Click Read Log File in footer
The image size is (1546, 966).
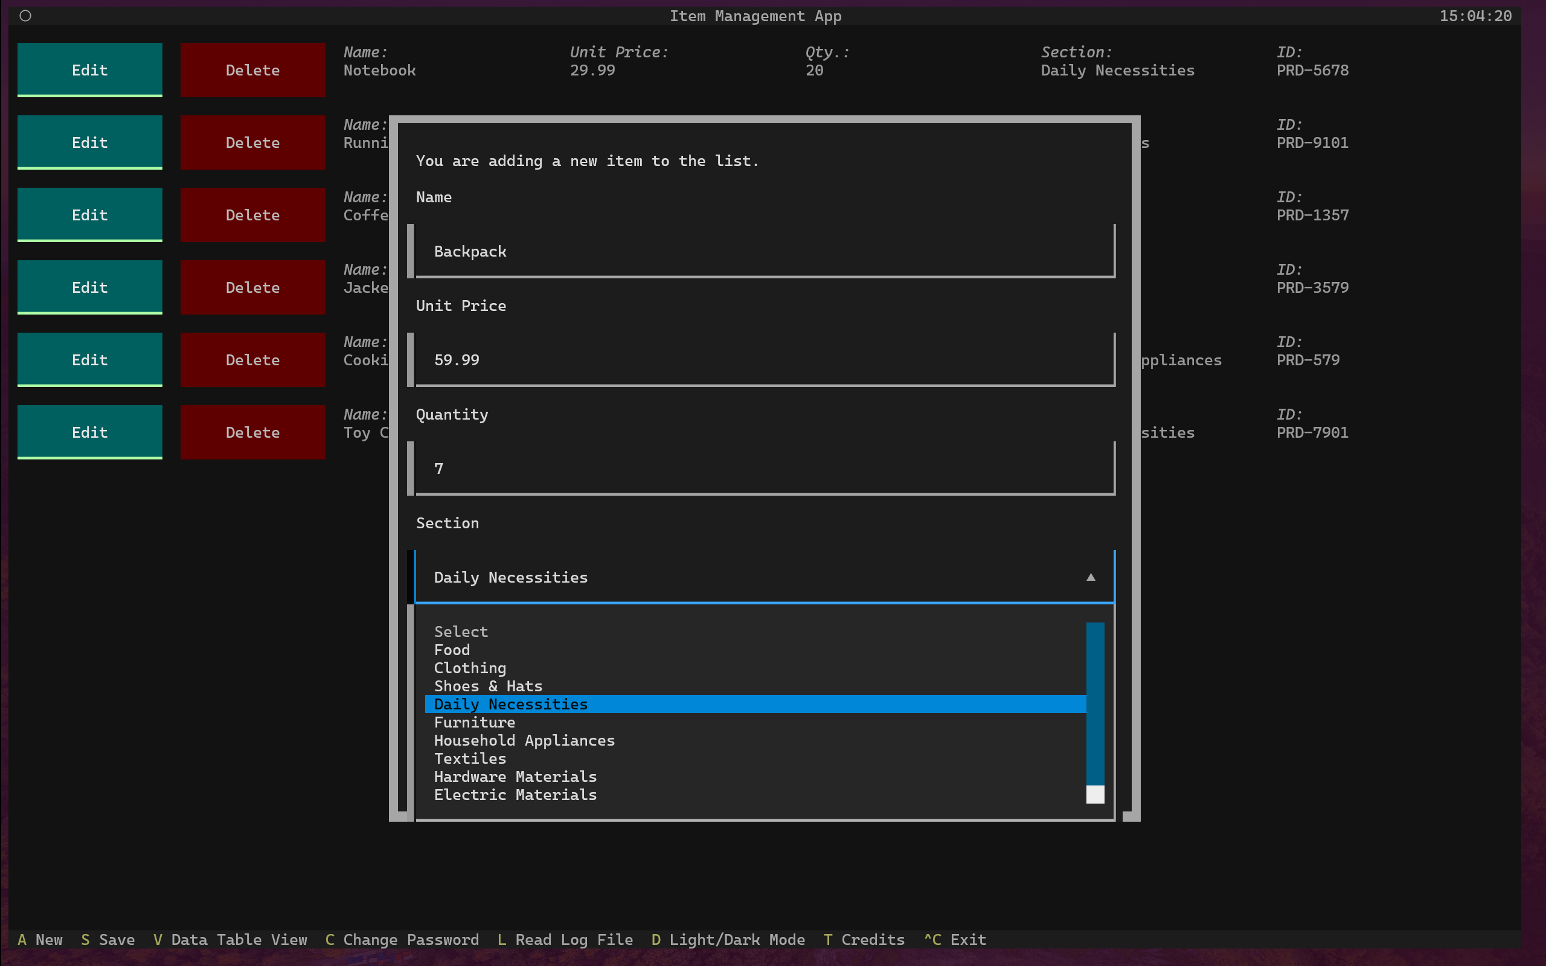pyautogui.click(x=565, y=940)
